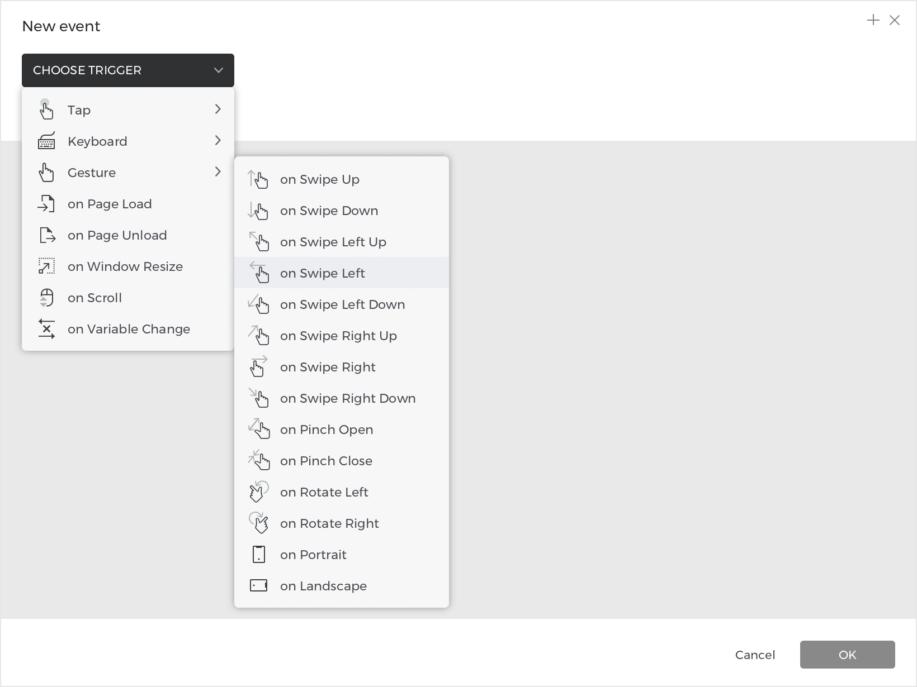Screen dimensions: 917x687
Task: Choose on Scroll trigger
Action: pos(94,298)
